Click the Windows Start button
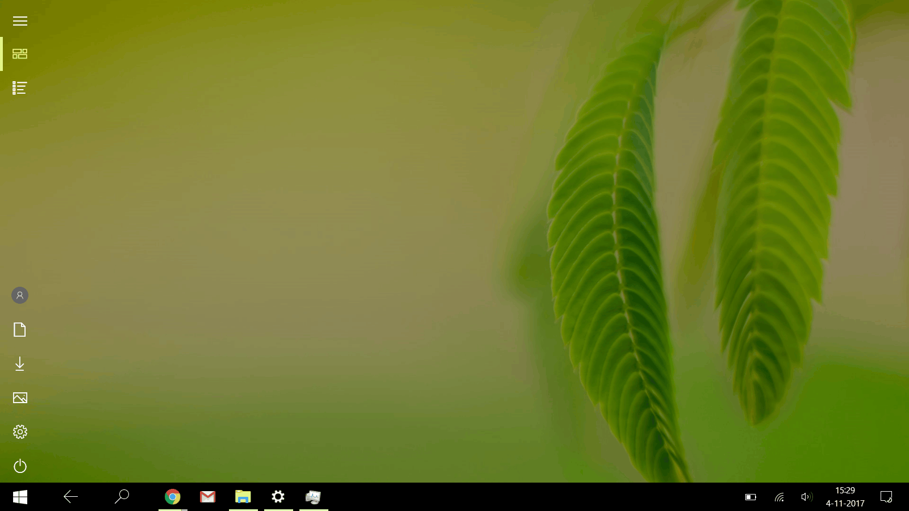Image resolution: width=909 pixels, height=511 pixels. 20,497
